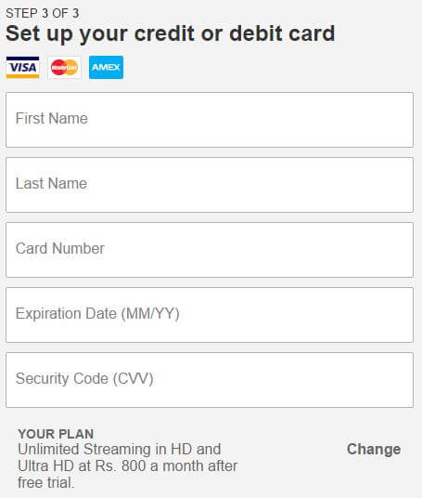Viewport: 422px width, 498px height.
Task: Click the 'free trial.' text line
Action: point(46,483)
